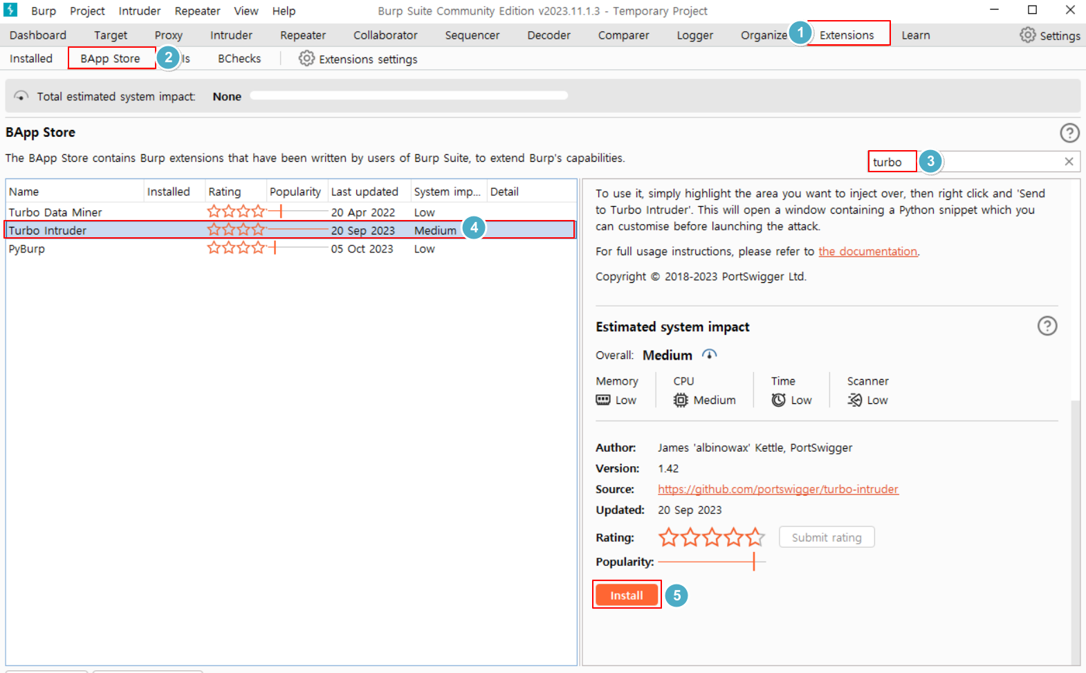Switch to the Comparer tab
The width and height of the screenshot is (1086, 673).
click(623, 35)
